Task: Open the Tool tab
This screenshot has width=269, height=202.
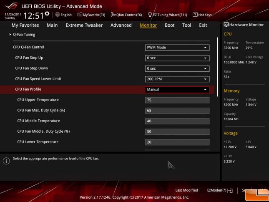Action: 186,25
